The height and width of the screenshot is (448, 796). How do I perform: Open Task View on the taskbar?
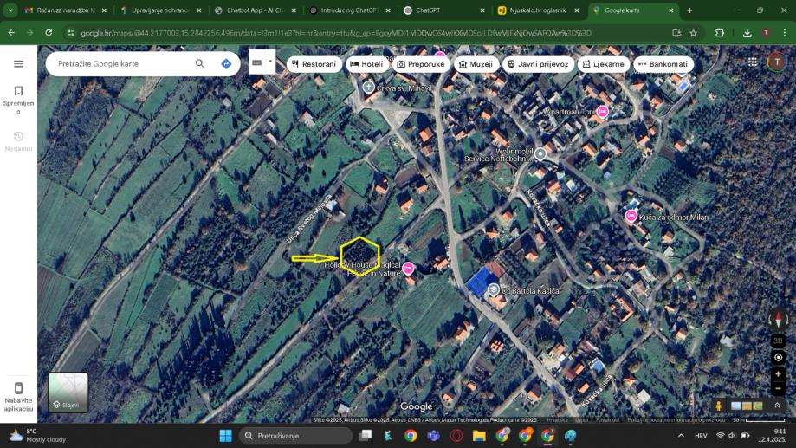coord(365,436)
